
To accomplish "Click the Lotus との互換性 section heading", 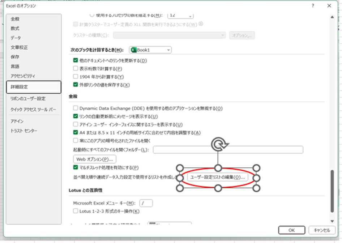I will 85,190.
